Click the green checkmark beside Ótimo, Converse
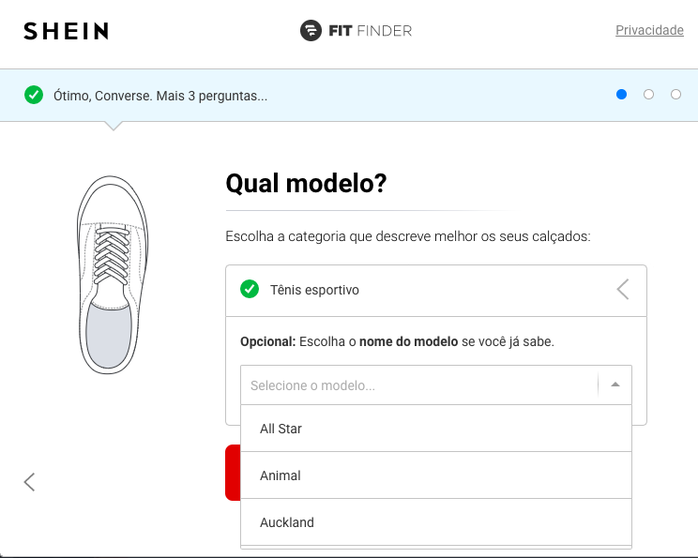Image resolution: width=698 pixels, height=558 pixels. (34, 95)
